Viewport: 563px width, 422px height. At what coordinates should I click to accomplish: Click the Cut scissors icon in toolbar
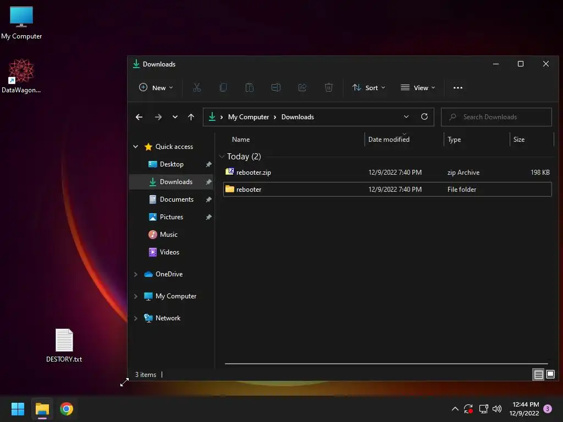(197, 87)
